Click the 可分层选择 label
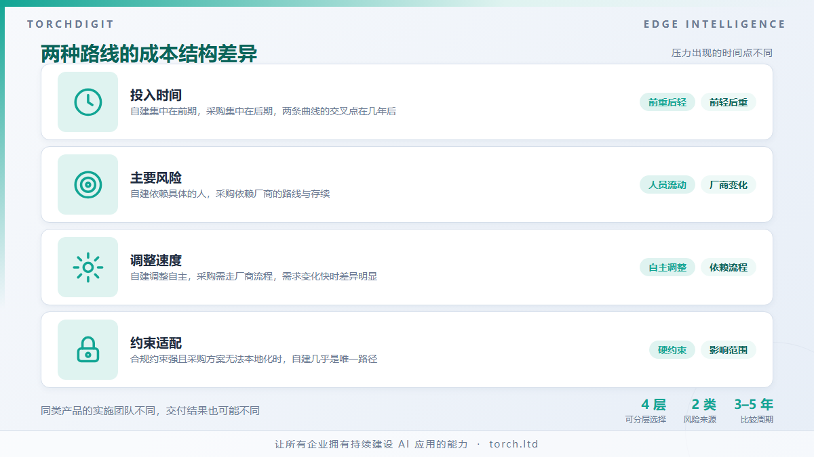Viewport: 814px width, 457px height. tap(646, 420)
